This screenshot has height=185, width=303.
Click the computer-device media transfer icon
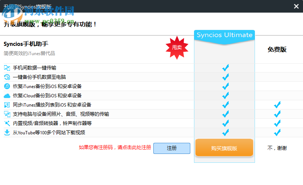[x=7, y=114]
